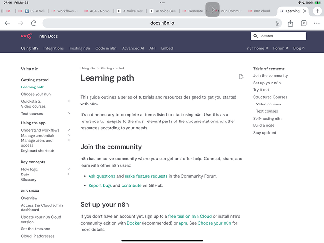Open the n8n home external link
The height and width of the screenshot is (243, 324).
(x=257, y=48)
